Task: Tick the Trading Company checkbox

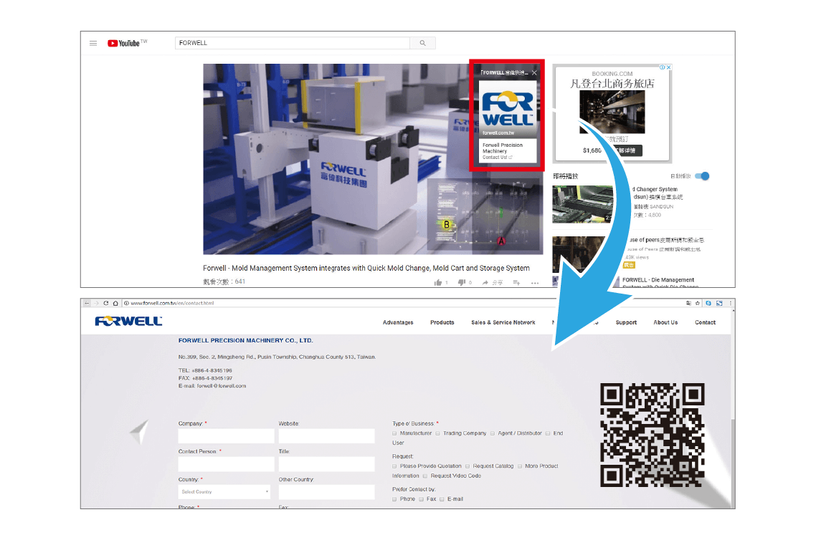Action: pos(438,433)
